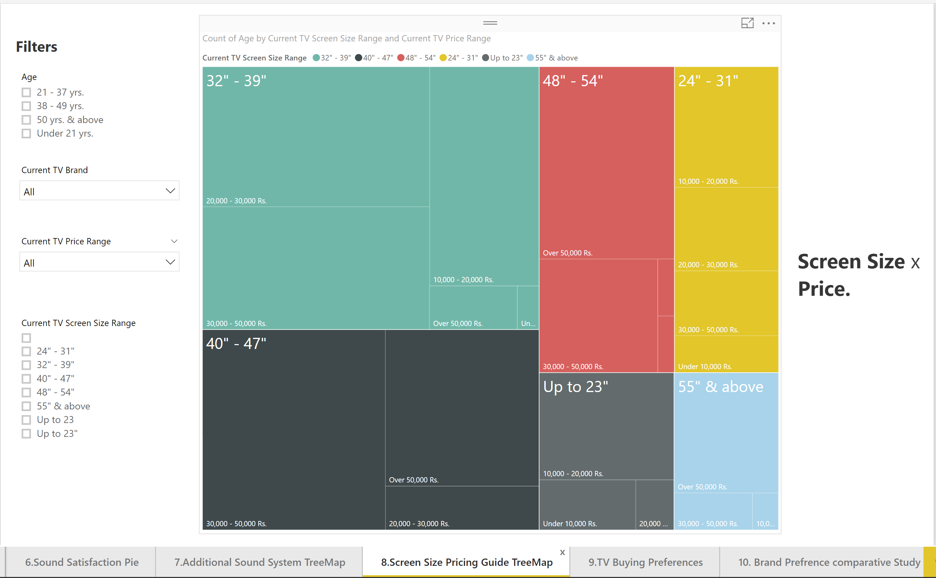Open the Current TV Price Range All dropdown
Screen dimensions: 936x578
click(x=99, y=262)
